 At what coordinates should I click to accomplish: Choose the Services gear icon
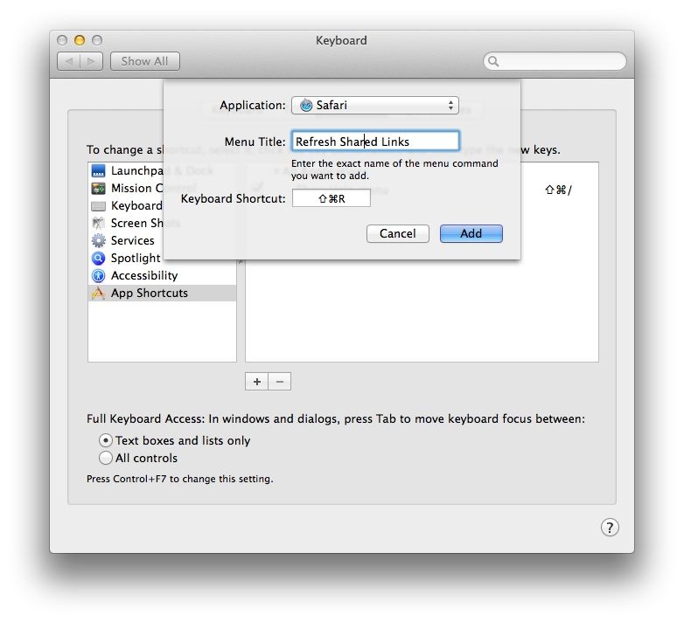[99, 241]
